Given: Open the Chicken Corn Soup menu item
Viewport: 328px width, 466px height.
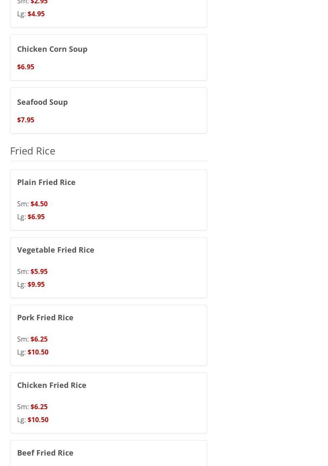Looking at the screenshot, I should point(52,49).
